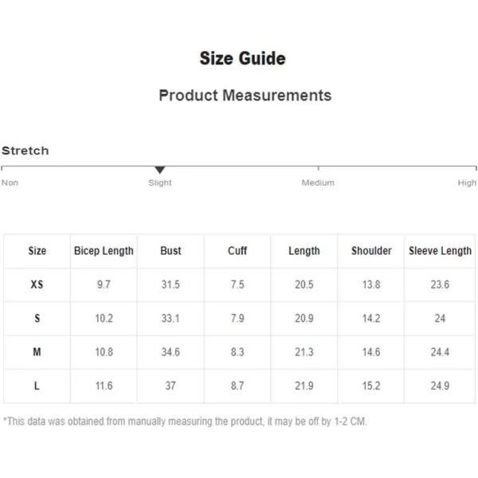Click the Size column header
The width and height of the screenshot is (478, 478).
pyautogui.click(x=37, y=251)
